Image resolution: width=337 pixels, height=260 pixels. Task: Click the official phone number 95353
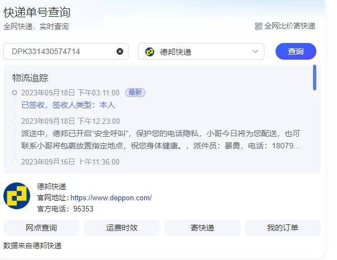[x=83, y=209]
